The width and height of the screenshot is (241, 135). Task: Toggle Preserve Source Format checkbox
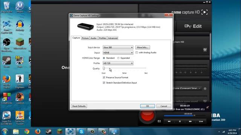[104, 78]
